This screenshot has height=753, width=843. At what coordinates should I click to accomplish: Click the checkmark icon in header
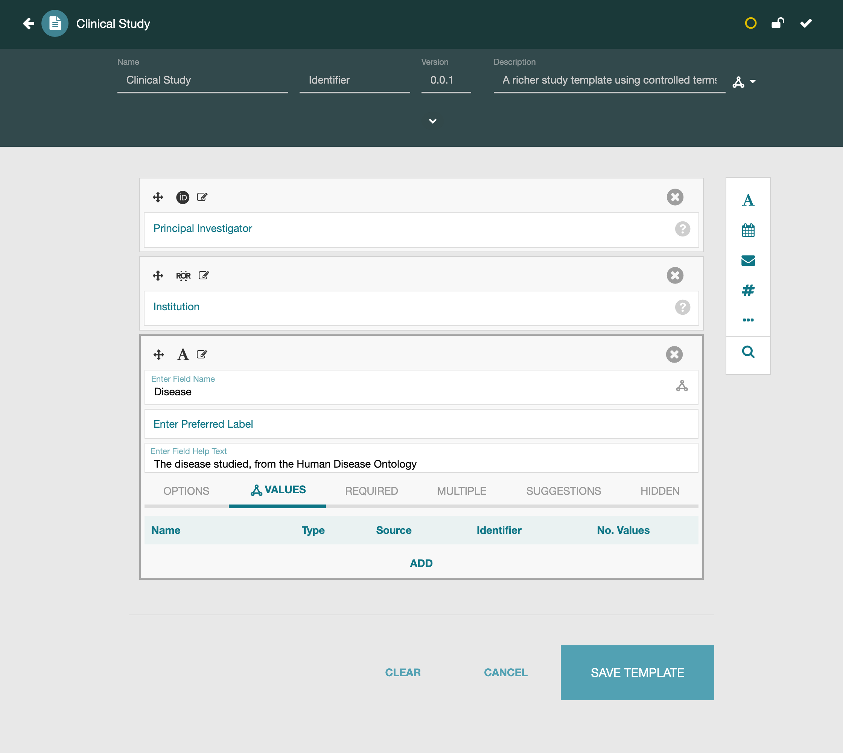pyautogui.click(x=806, y=23)
